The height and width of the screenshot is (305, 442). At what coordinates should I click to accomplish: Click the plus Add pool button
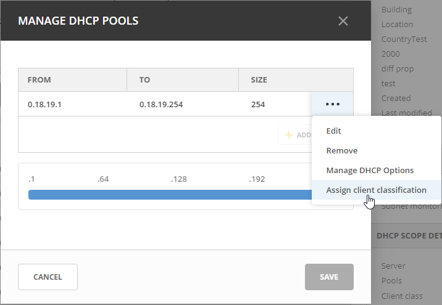(x=296, y=135)
